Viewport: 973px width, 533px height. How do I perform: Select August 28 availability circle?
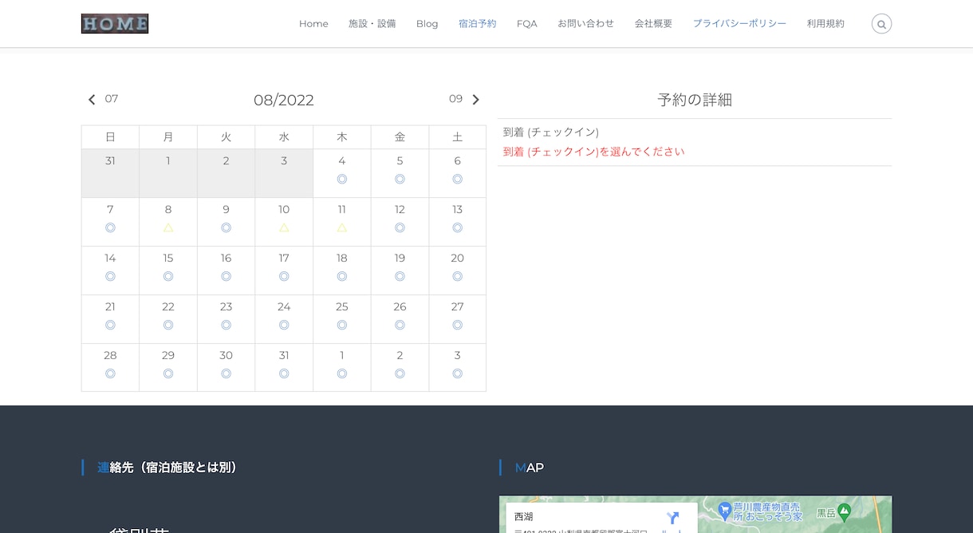[x=110, y=374]
